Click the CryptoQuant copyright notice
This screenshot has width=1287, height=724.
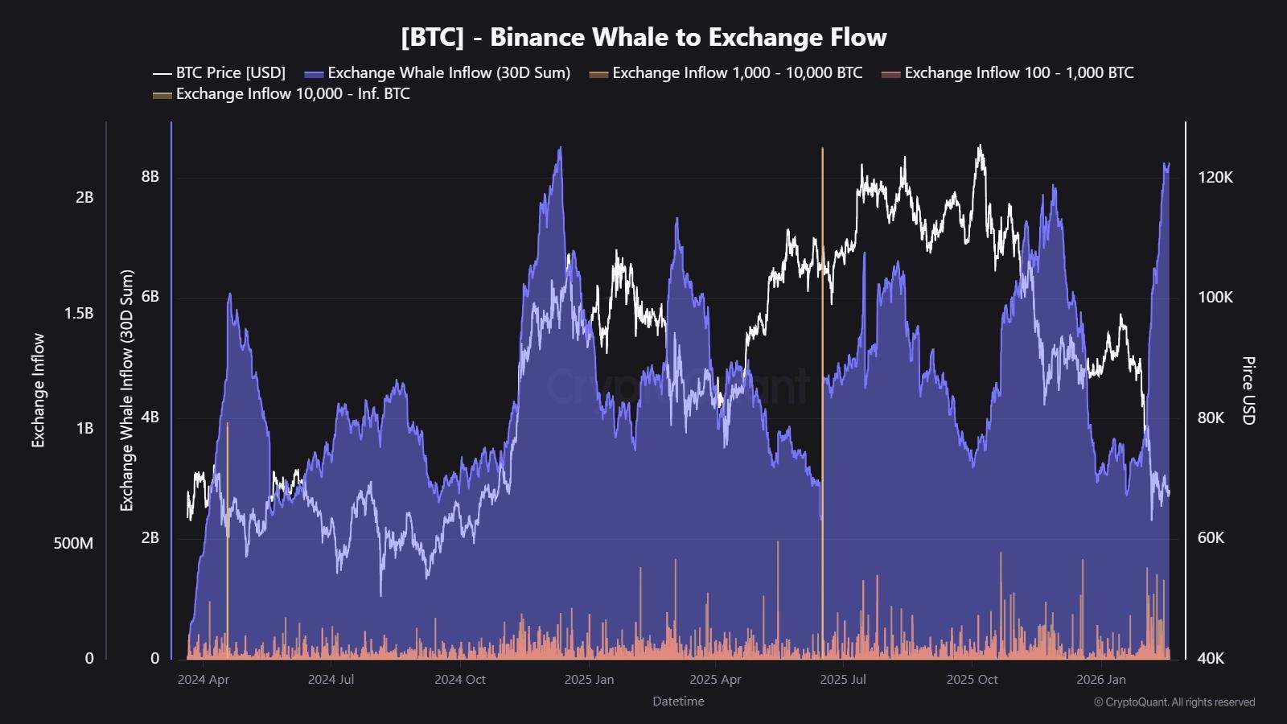coord(1174,702)
